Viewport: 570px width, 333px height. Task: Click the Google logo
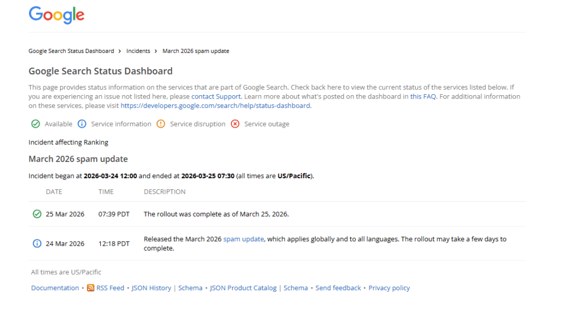coord(56,15)
